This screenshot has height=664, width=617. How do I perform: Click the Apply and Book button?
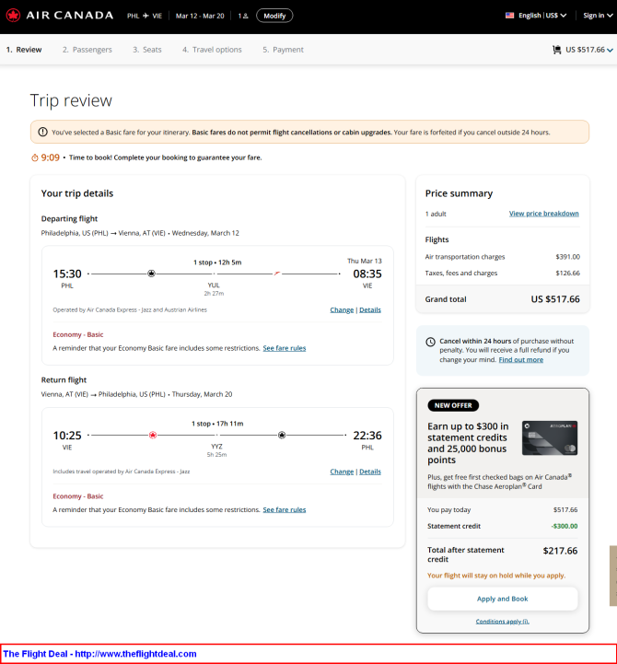(502, 599)
